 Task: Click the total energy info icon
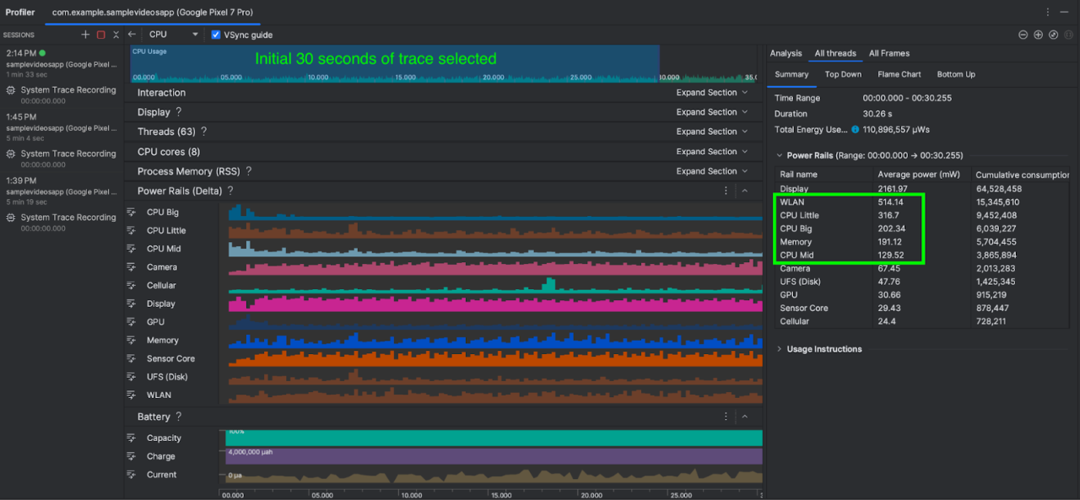pos(855,130)
